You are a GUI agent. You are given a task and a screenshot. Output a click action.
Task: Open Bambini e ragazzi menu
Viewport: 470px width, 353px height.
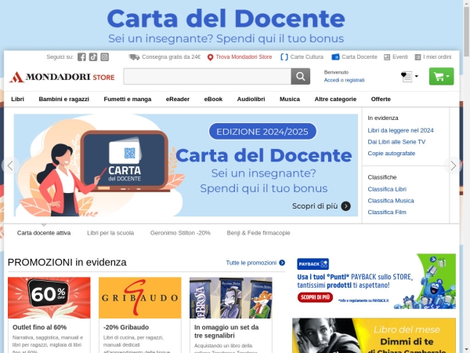[x=64, y=99]
